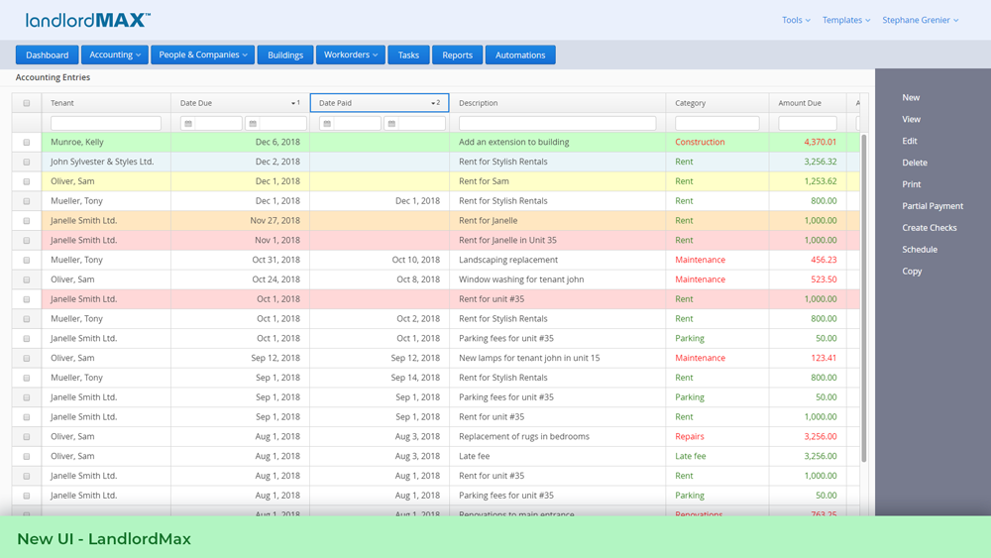This screenshot has height=558, width=991.
Task: Click View in the side panel
Action: (911, 119)
